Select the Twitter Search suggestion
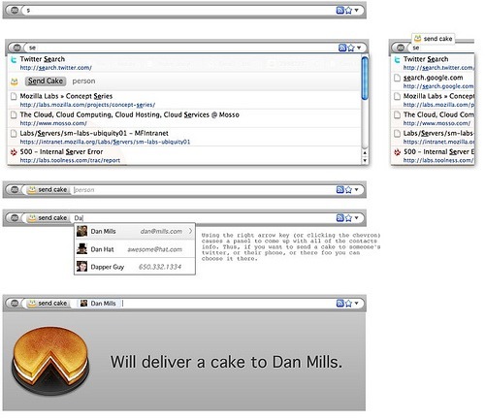Viewport: 485px width, 420px height. click(183, 63)
